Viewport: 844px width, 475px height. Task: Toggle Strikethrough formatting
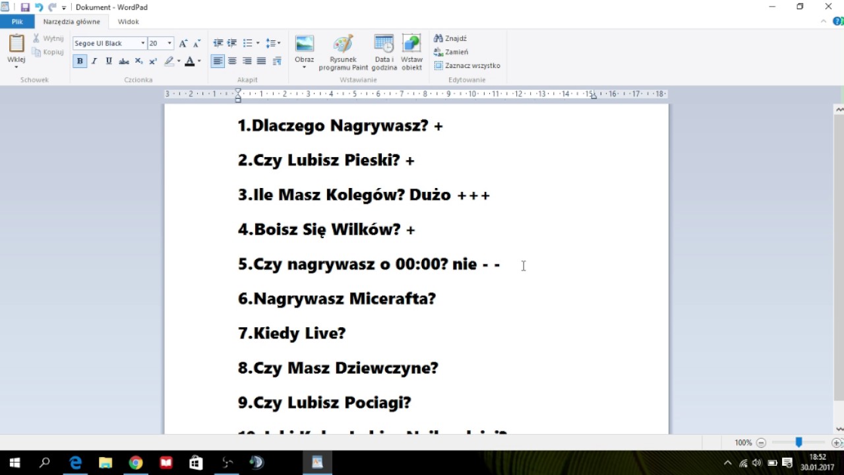click(124, 61)
